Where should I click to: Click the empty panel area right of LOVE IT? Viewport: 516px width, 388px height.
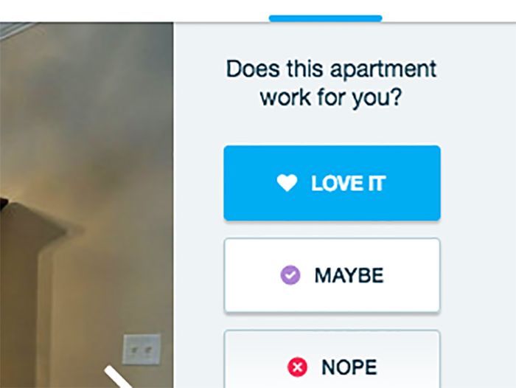478,183
